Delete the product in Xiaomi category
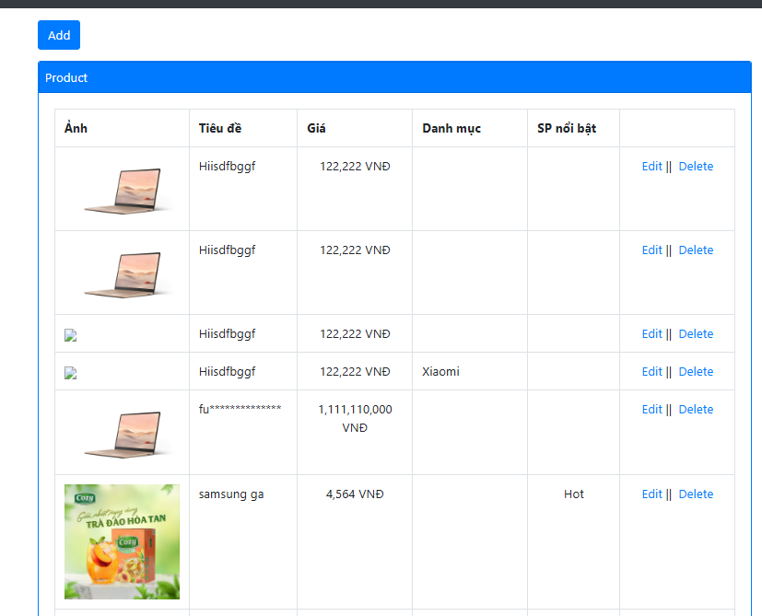 click(696, 372)
